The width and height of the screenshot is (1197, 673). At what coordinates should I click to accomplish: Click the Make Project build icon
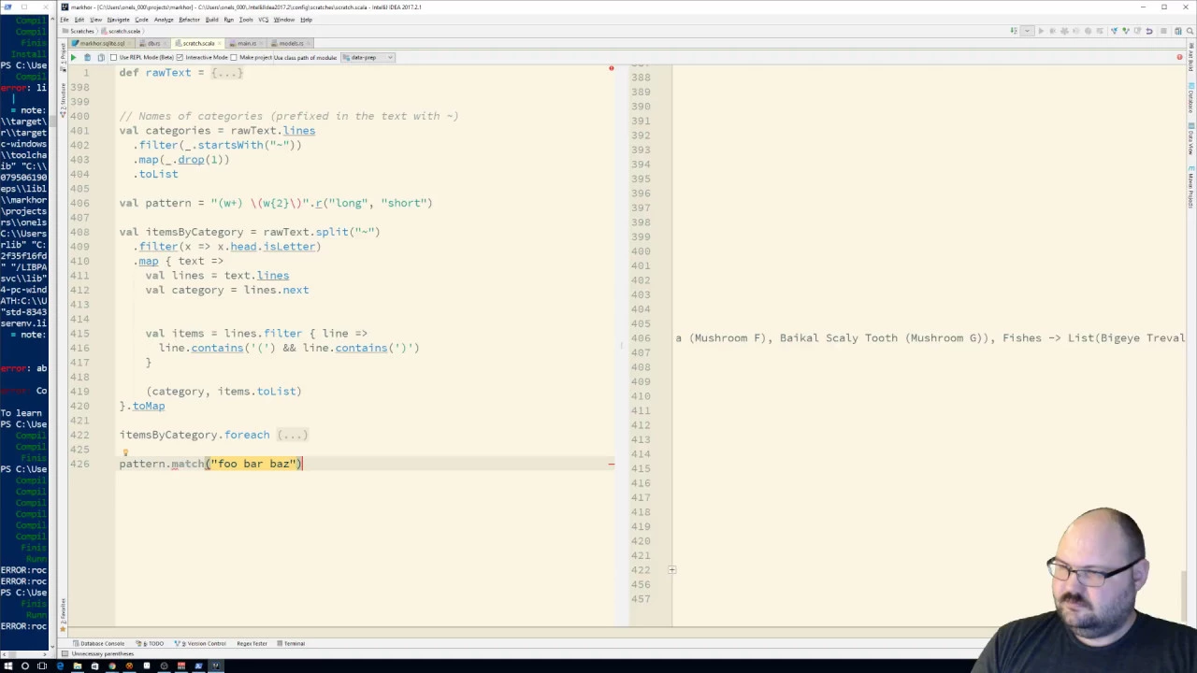[1014, 31]
